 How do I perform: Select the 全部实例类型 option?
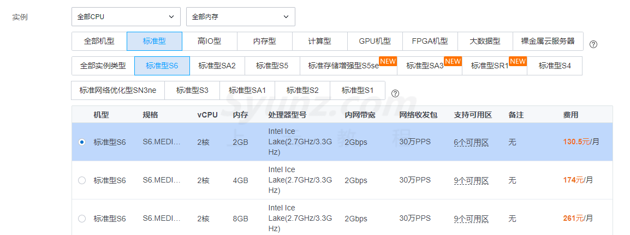[103, 66]
